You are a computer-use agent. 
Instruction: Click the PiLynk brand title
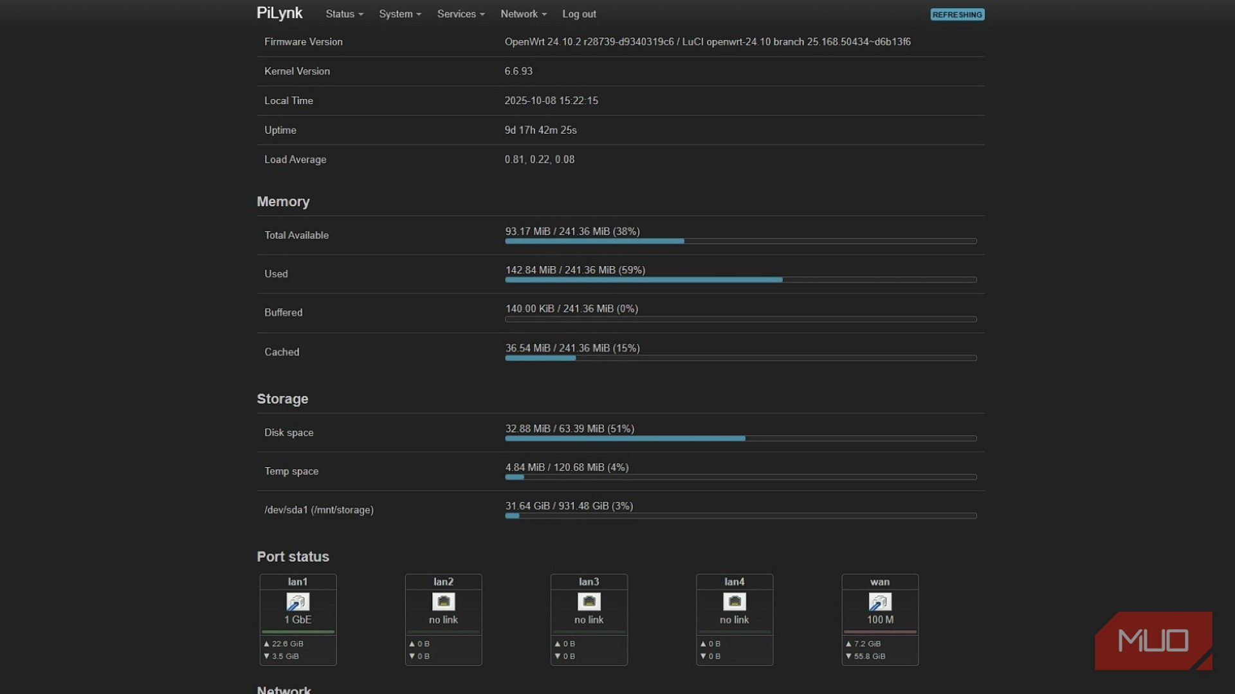click(x=279, y=13)
